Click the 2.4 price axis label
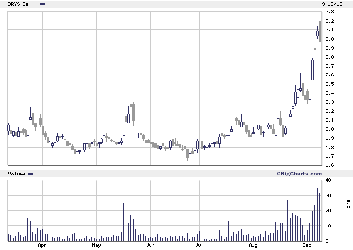This screenshot has height=250, width=353. click(x=329, y=93)
